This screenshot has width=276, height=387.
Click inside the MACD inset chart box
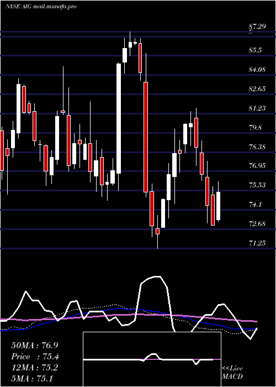coord(152,359)
